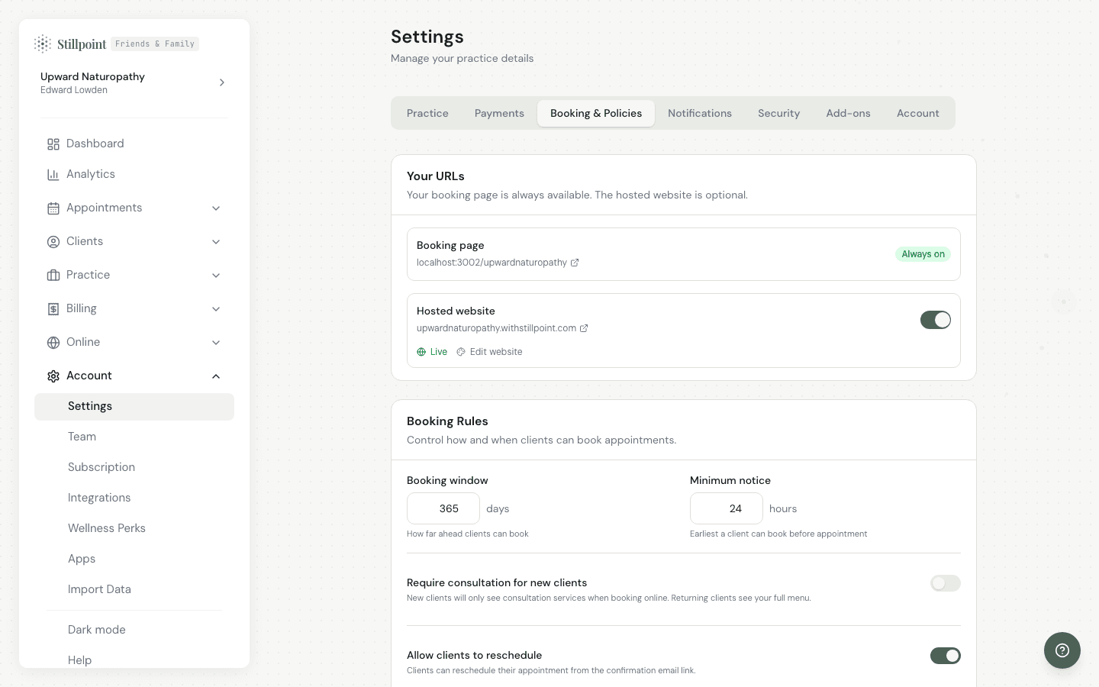
Task: Open hosted website external link icon
Action: click(x=584, y=328)
